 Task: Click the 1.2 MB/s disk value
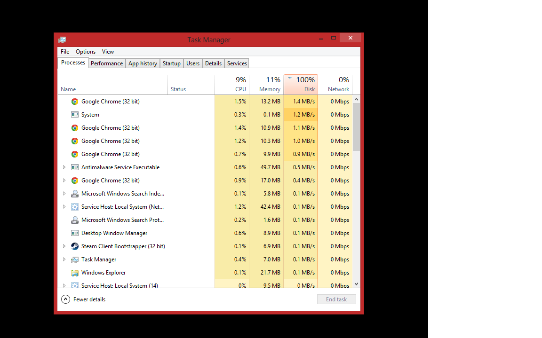coord(304,115)
